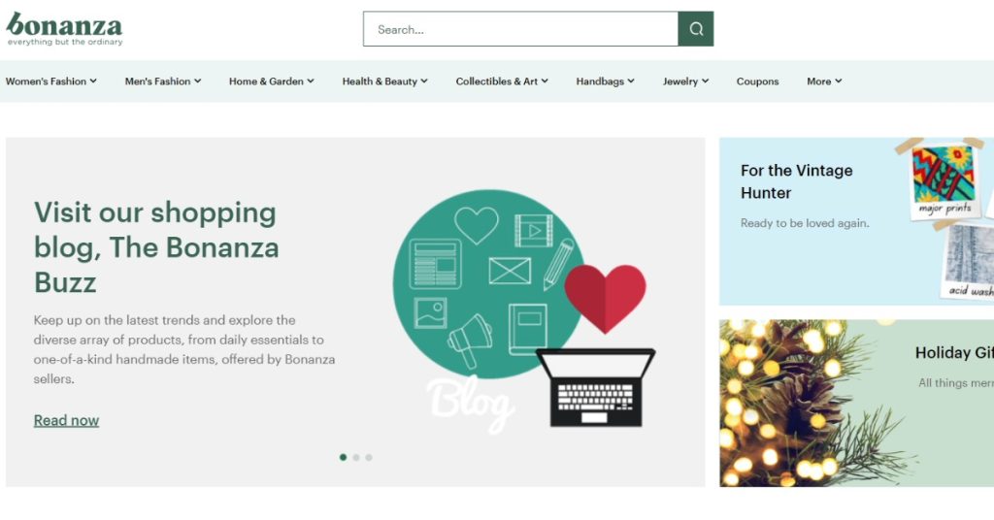Expand the Home & Garden dropdown menu

[x=272, y=81]
